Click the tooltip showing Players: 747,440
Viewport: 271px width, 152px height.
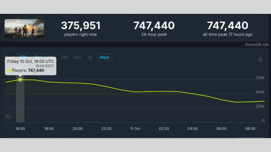coord(31,66)
